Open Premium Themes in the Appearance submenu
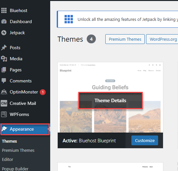 click(x=18, y=150)
